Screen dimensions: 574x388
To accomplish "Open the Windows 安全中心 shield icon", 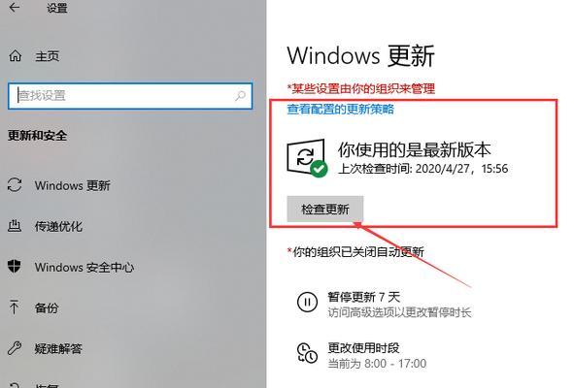I will click(x=15, y=267).
